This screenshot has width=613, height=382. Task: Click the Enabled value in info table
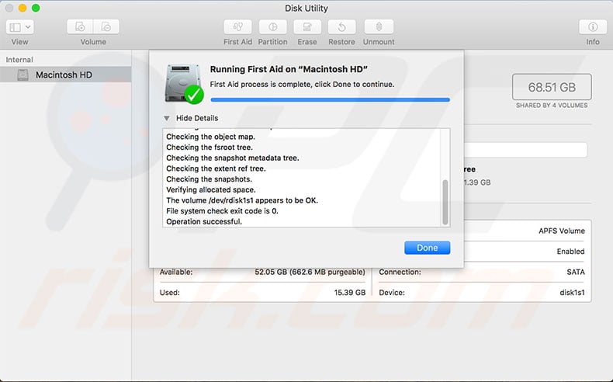tap(570, 252)
